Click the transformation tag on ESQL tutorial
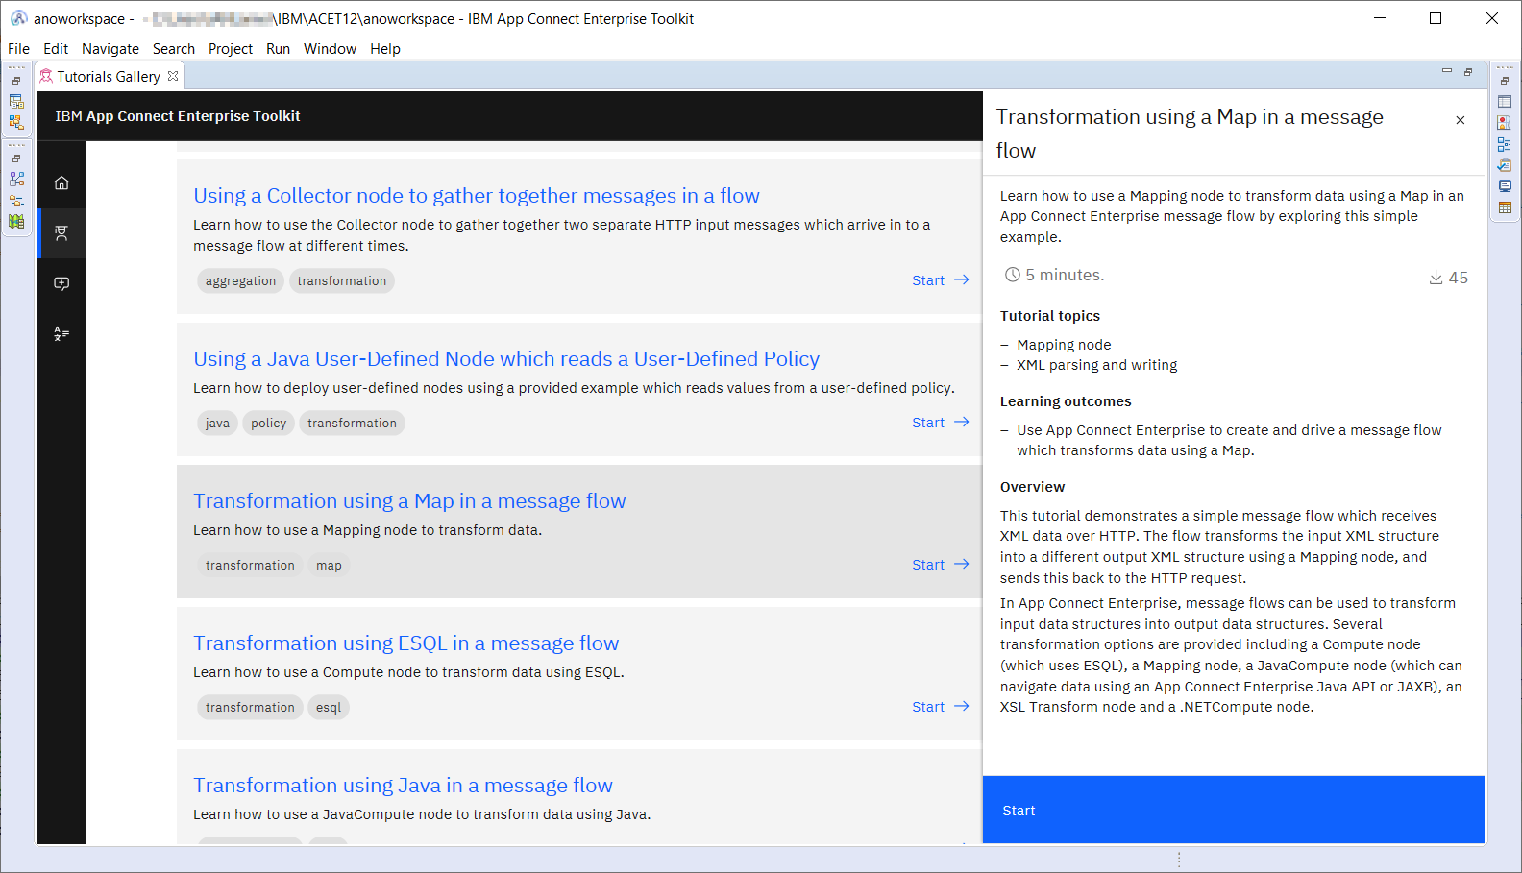This screenshot has width=1522, height=873. [x=250, y=708]
